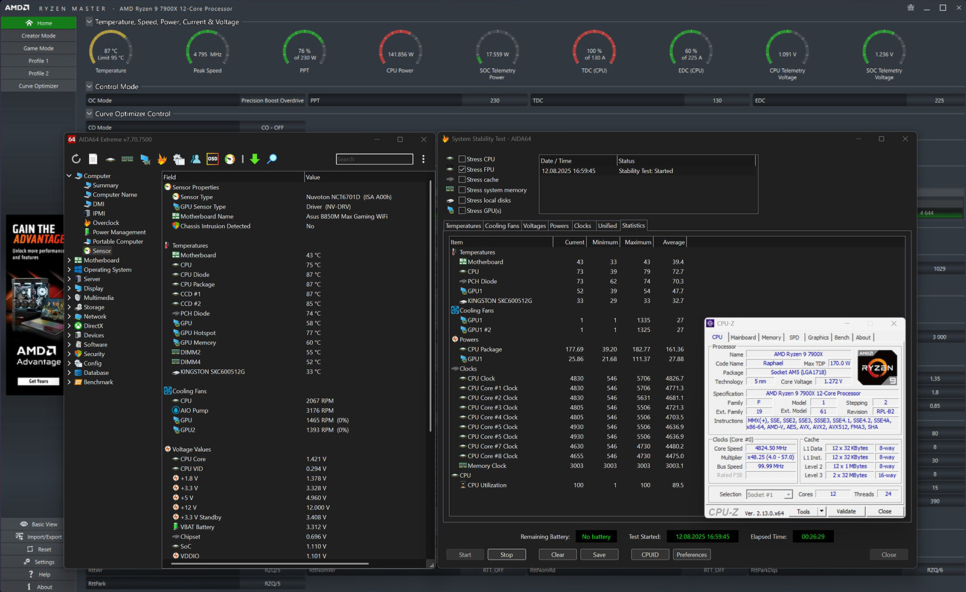Click Get Yours on AMD Advantage ad
The height and width of the screenshot is (592, 966).
[39, 381]
